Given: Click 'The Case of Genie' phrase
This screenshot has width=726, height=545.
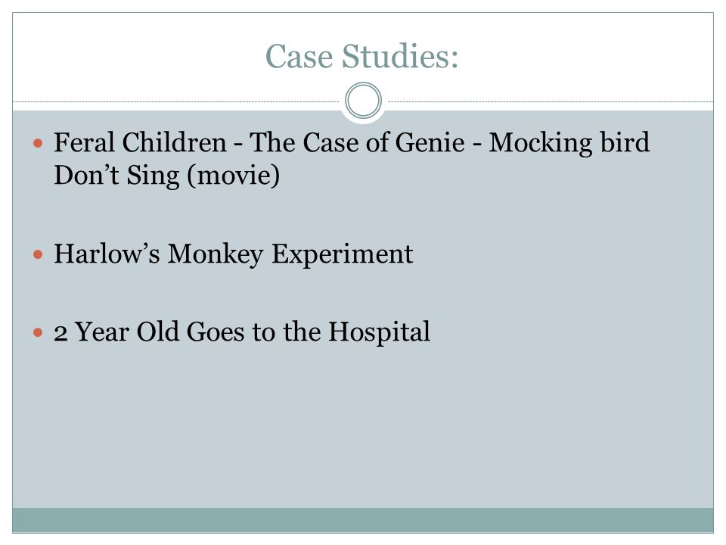Looking at the screenshot, I should click(x=357, y=142).
